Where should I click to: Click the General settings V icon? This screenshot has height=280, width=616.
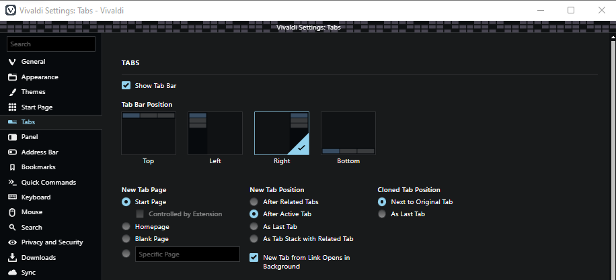click(12, 62)
